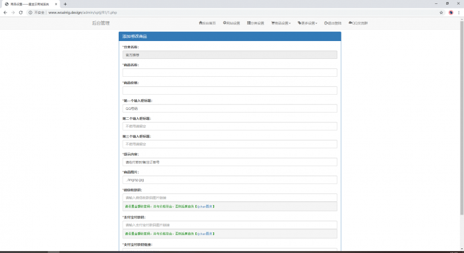464x253 pixels.
Task: Click qchan图床 link under 支付宝付款码
Action: [205, 234]
